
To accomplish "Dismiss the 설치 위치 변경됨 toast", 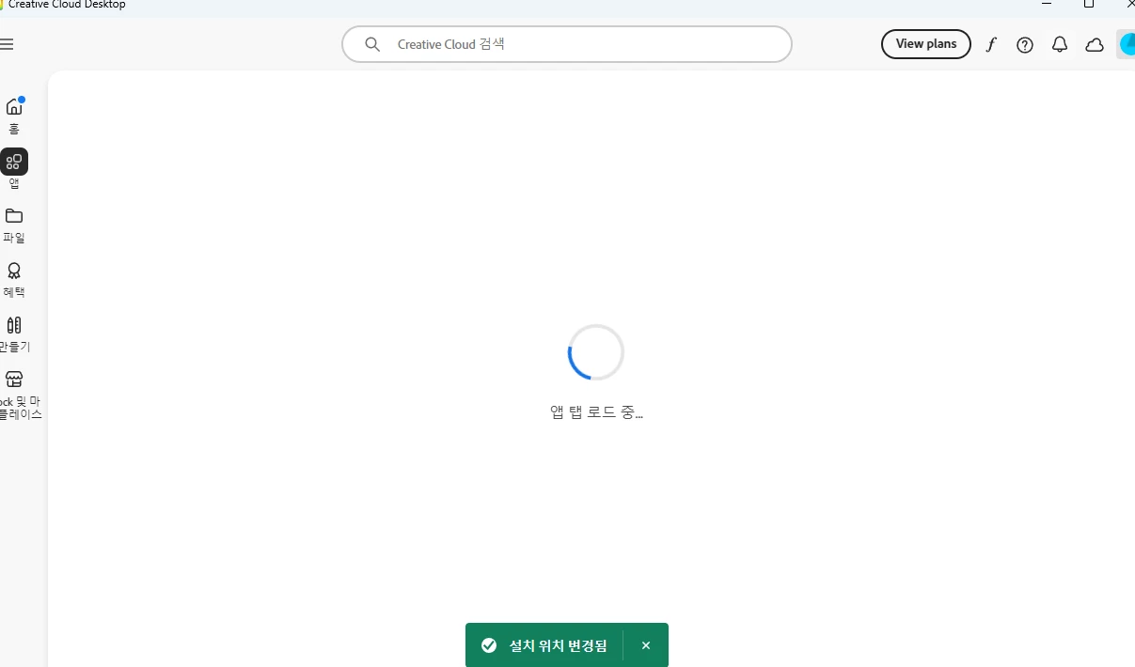I will [646, 645].
